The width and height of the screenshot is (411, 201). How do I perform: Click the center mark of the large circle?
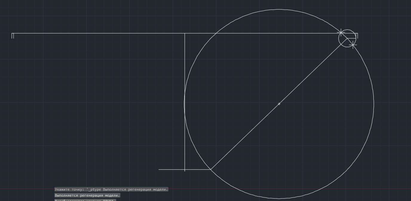coord(279,104)
